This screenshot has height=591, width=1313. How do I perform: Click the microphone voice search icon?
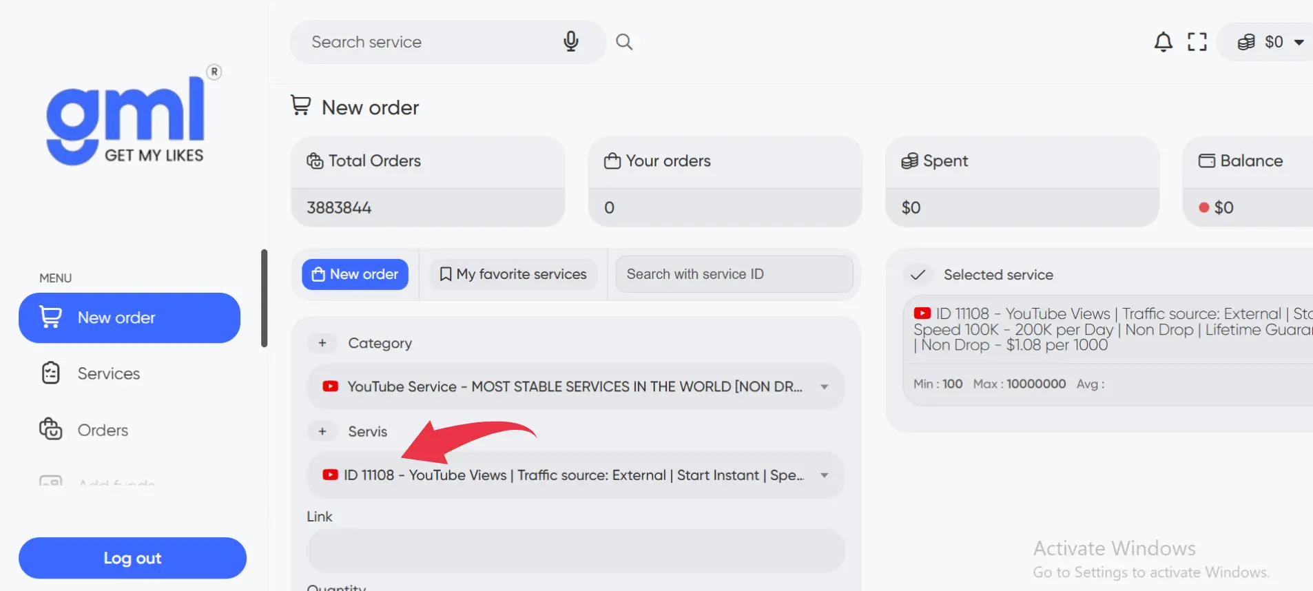(x=570, y=41)
